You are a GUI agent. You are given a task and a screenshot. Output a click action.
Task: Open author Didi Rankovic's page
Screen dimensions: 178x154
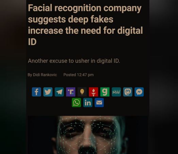45,75
